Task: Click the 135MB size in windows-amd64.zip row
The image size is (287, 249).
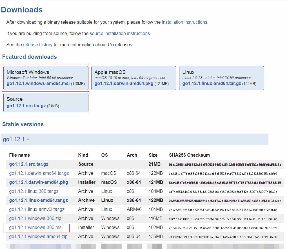Action: pos(155,236)
